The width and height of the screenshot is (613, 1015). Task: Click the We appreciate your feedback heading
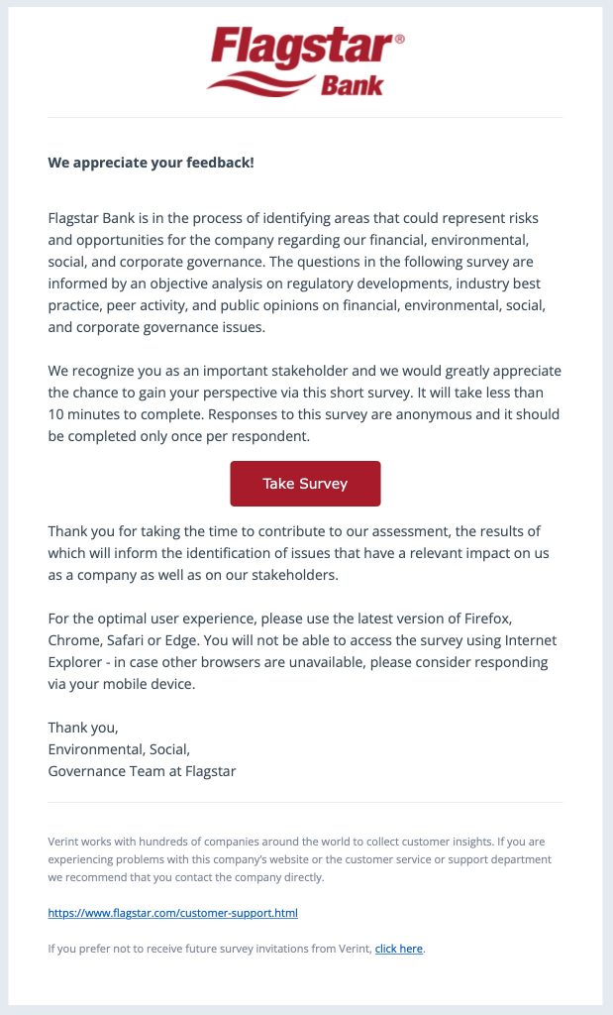point(151,163)
